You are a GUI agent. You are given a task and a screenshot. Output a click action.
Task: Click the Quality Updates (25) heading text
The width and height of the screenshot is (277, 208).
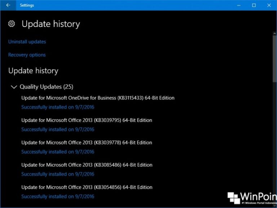[x=47, y=87]
